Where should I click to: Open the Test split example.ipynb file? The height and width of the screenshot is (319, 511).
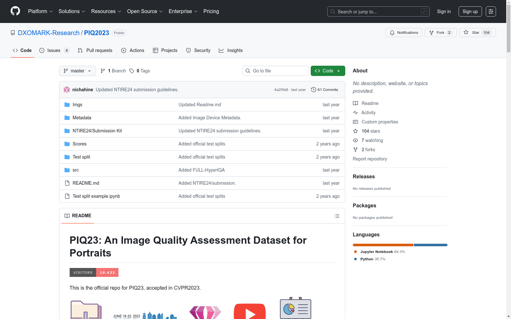(x=96, y=196)
